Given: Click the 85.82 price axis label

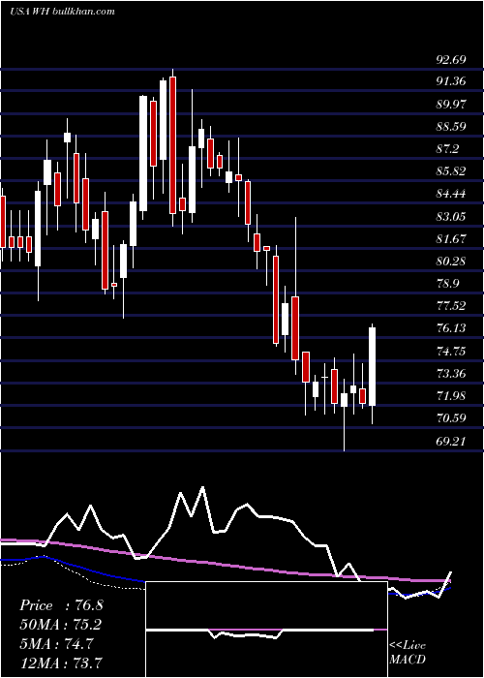Looking at the screenshot, I should (451, 171).
